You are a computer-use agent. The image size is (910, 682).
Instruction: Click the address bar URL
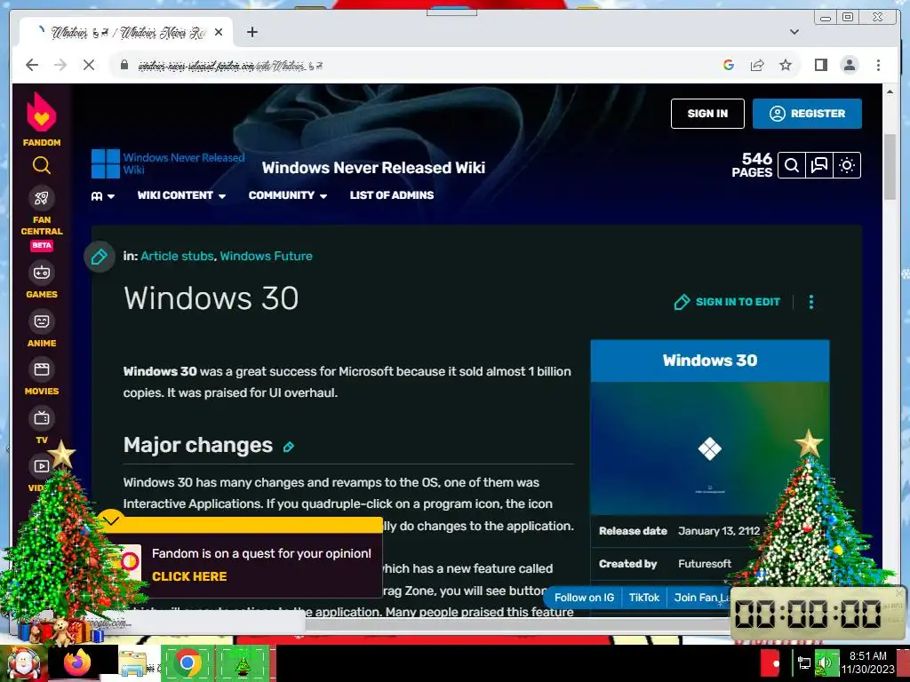click(230, 66)
